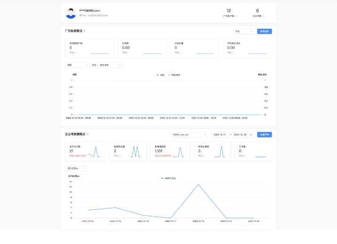The width and height of the screenshot is (337, 244).
Task: Open the 转化成本 comparison dropdown
Action: [110, 65]
